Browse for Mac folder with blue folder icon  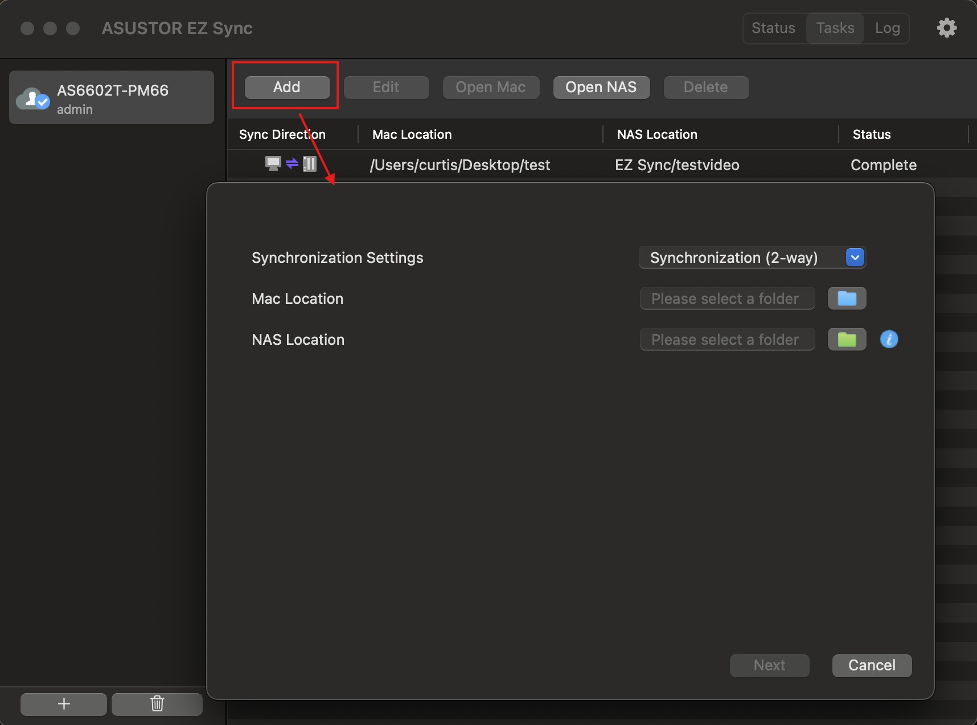(847, 298)
